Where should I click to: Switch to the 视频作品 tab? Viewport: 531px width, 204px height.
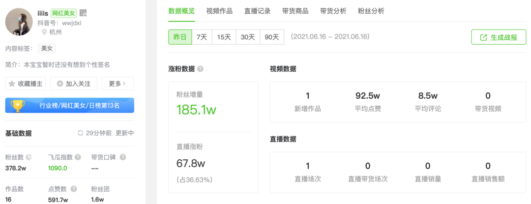point(219,11)
